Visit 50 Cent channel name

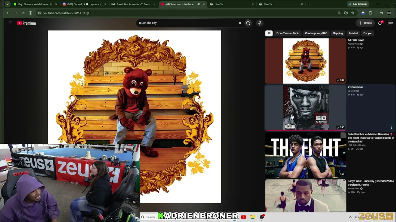point(352,91)
